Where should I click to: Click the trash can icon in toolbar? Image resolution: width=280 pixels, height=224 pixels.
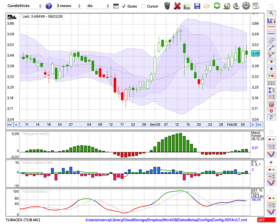[x=167, y=6]
